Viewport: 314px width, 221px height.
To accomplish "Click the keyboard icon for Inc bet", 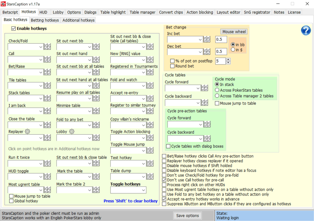I will (x=207, y=39).
